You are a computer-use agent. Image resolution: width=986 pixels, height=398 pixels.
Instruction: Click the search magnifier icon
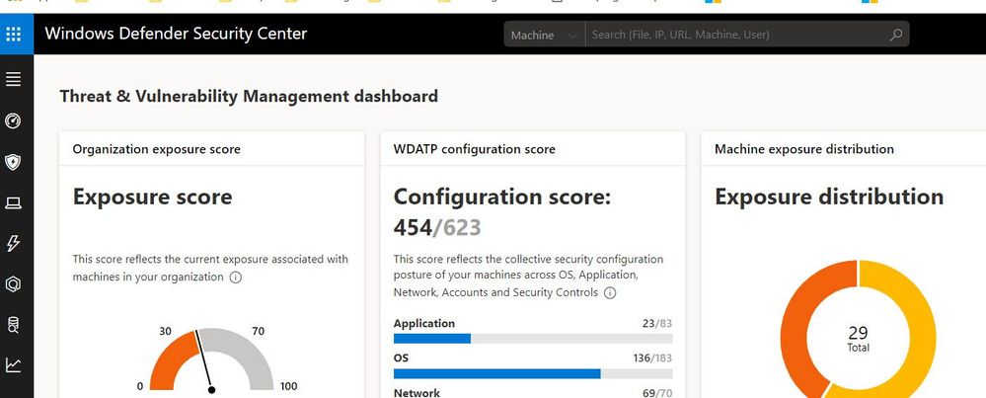pos(896,35)
